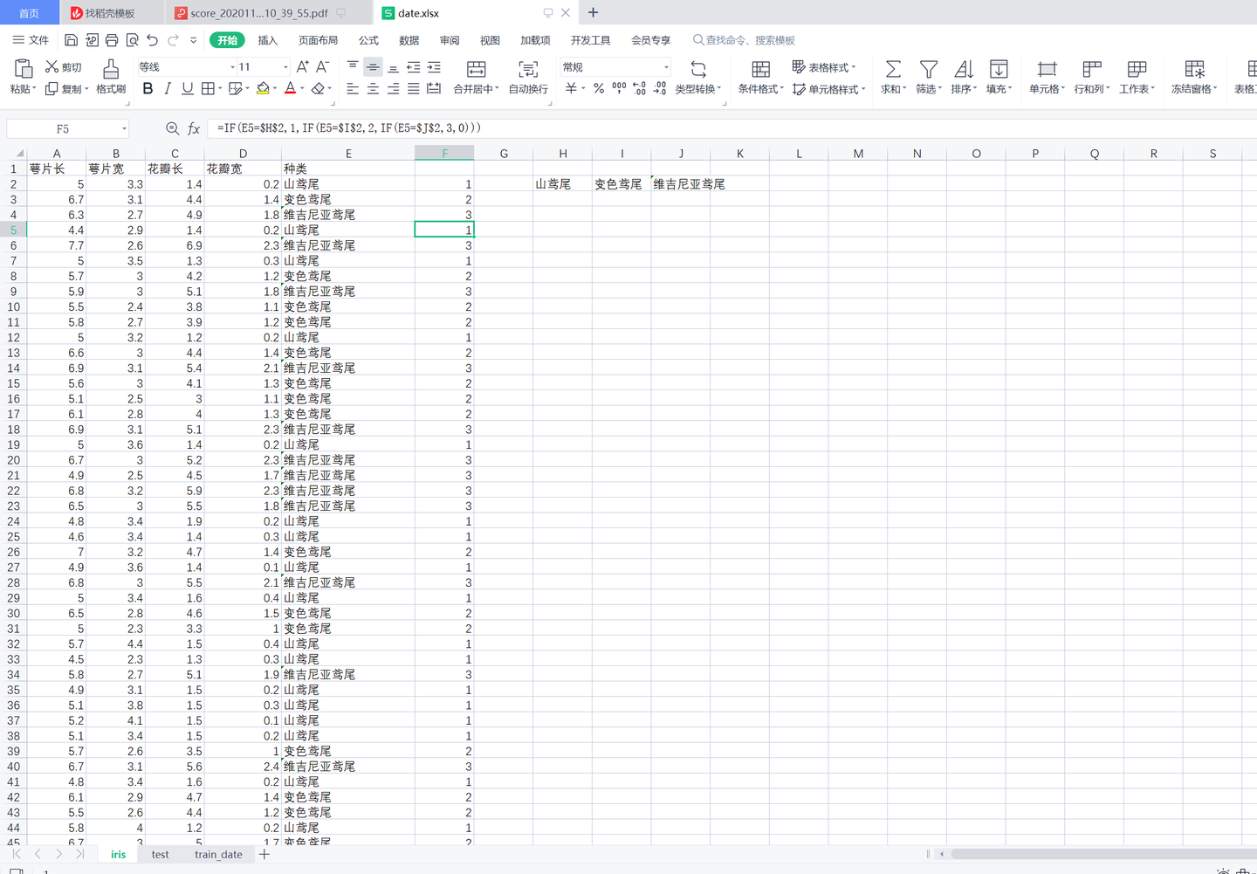Toggle right horizontal alignment
This screenshot has height=874, width=1257.
pyautogui.click(x=393, y=88)
